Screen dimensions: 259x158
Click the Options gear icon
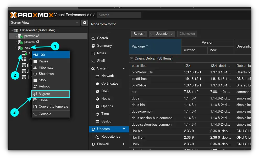pos(97,107)
